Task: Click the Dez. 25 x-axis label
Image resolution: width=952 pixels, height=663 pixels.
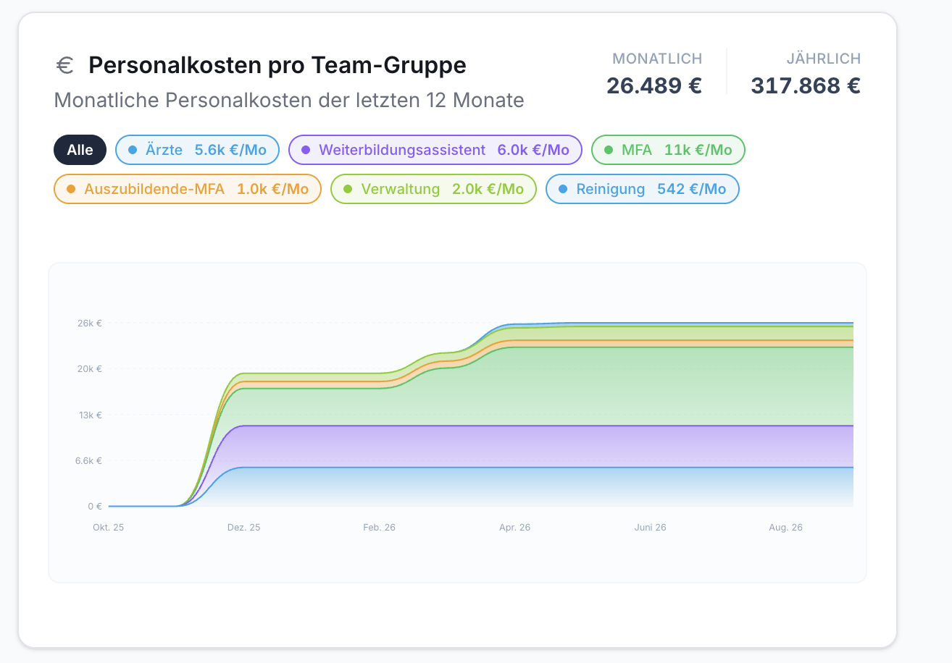Action: tap(243, 528)
